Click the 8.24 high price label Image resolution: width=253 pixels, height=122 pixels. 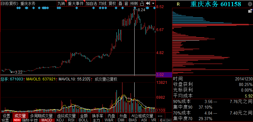141,10
